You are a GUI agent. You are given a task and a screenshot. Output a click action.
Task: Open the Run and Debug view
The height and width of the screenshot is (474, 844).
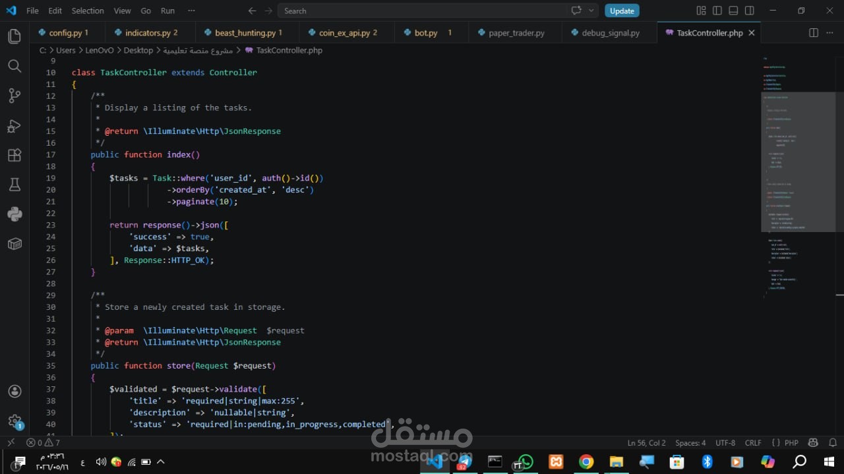point(15,126)
